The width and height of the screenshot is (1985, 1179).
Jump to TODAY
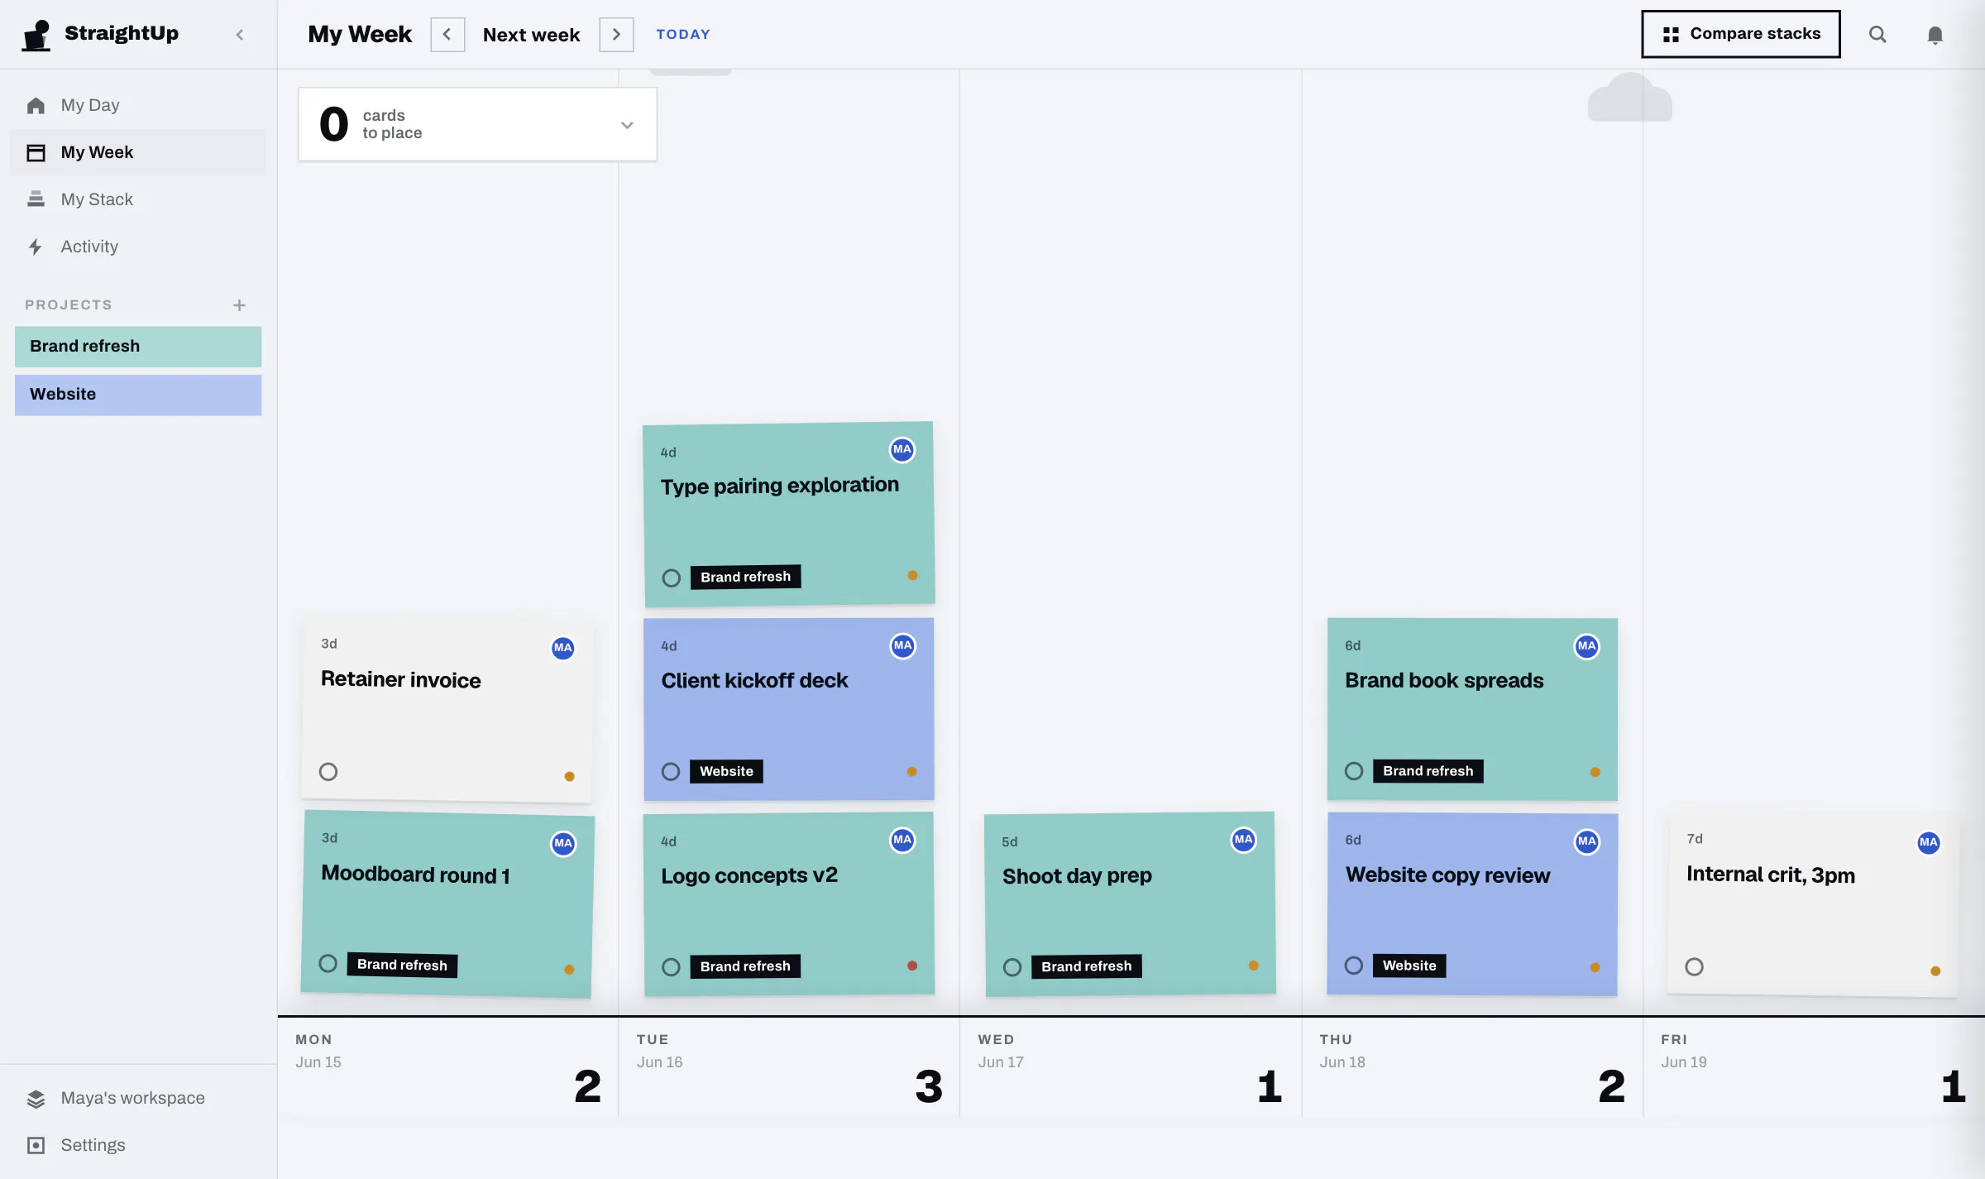[683, 34]
